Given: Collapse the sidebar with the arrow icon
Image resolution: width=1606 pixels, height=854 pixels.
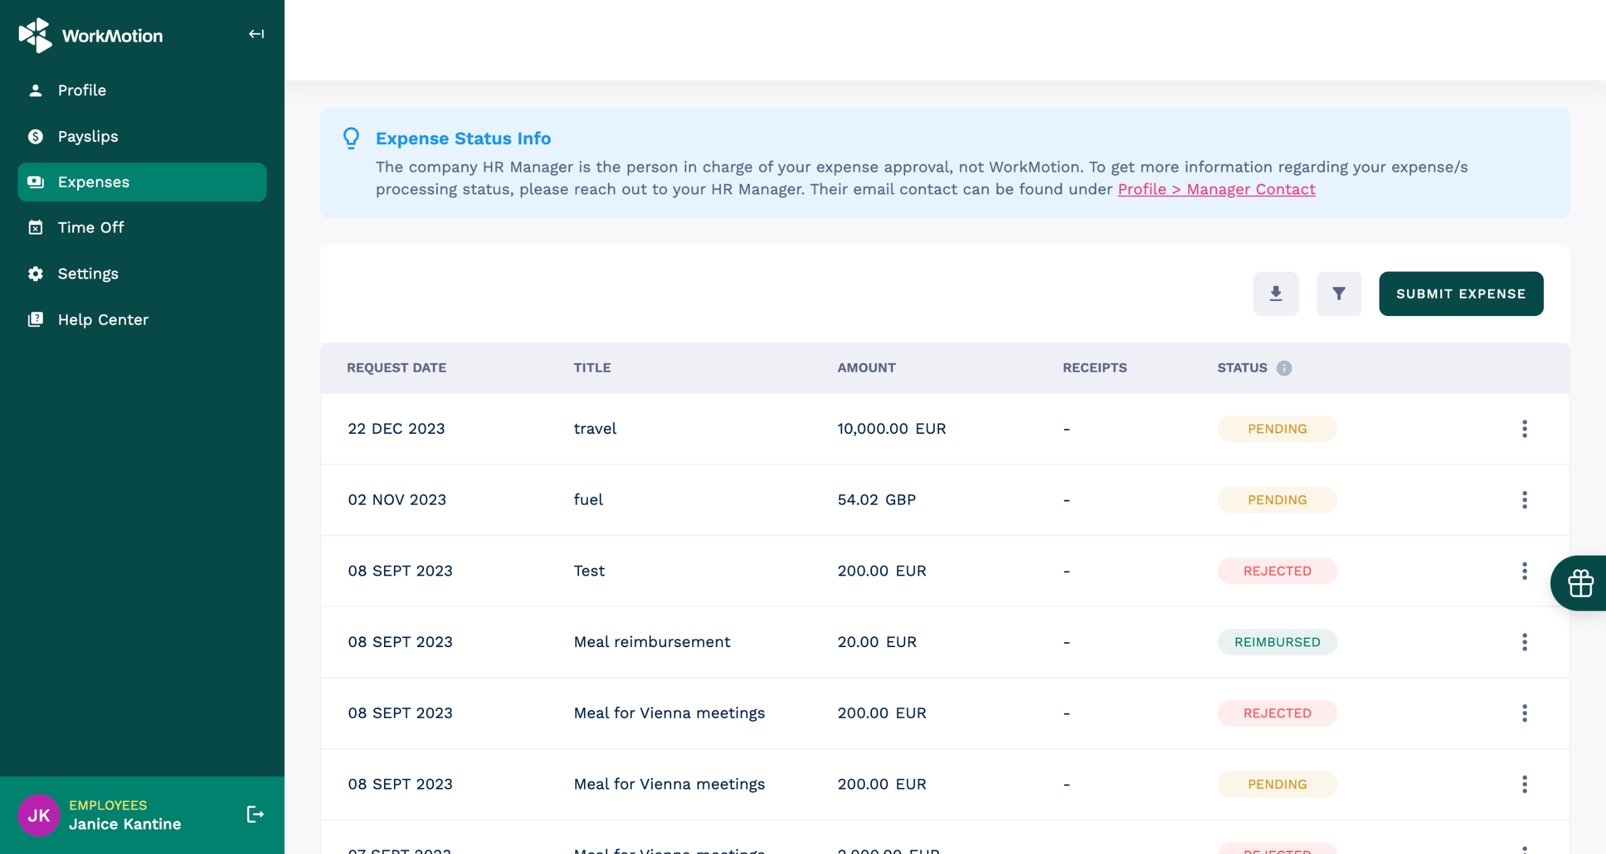Looking at the screenshot, I should coord(256,34).
